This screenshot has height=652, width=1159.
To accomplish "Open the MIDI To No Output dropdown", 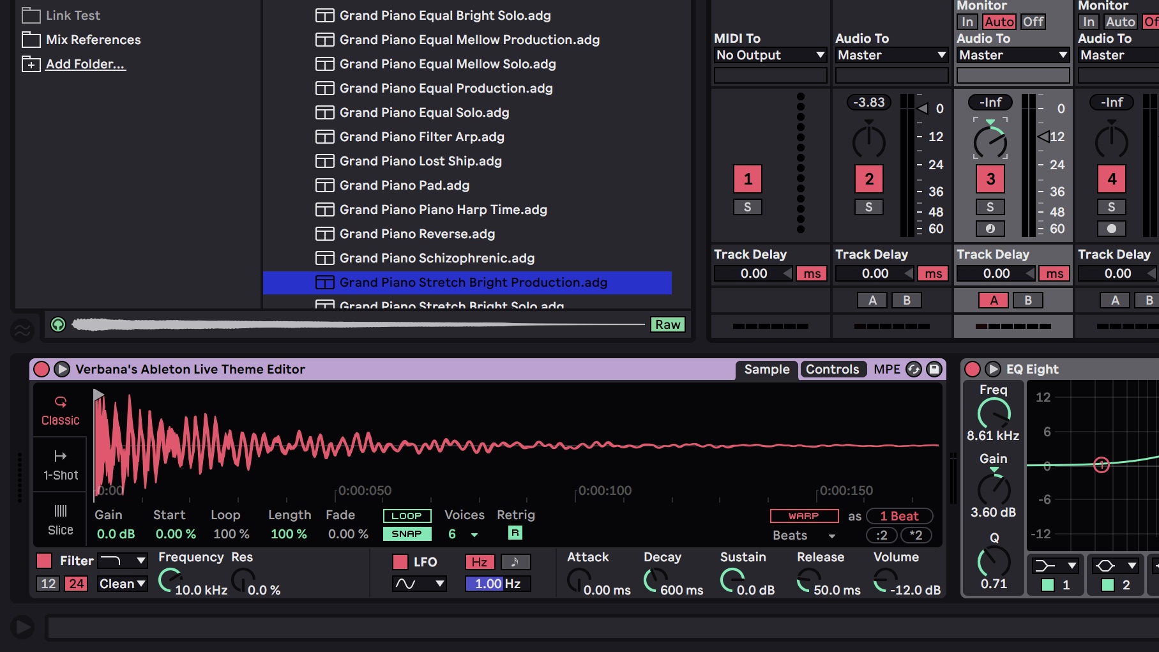I will coord(770,55).
